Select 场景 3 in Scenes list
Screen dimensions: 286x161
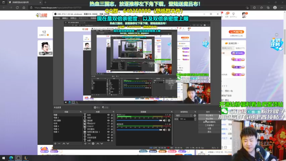pos(68,129)
